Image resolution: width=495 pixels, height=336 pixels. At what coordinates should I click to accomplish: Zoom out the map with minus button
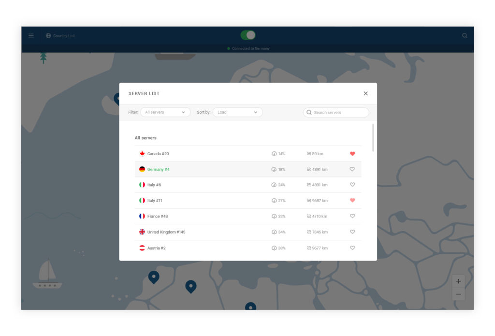[458, 294]
